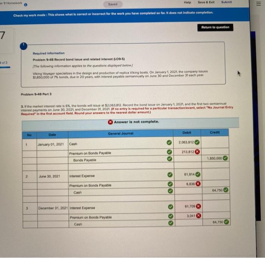Click the Required information heading
Image resolution: width=265 pixels, height=258 pixels.
pos(49,53)
